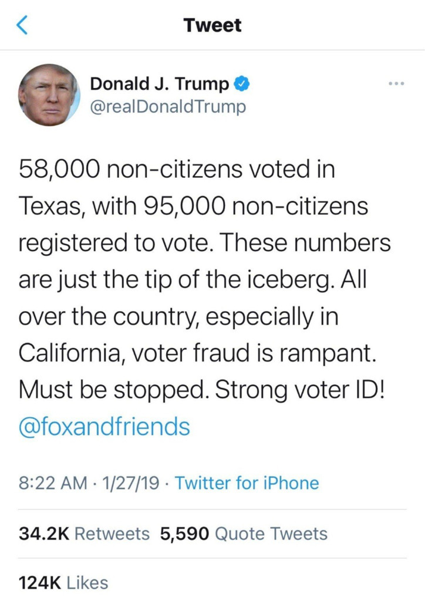Click the blue verified badge
Viewport: 425px width, 601px height.
click(241, 85)
